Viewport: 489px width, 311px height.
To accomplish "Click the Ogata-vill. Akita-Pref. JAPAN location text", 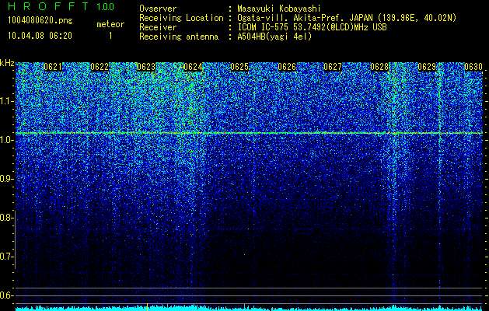I will click(347, 18).
